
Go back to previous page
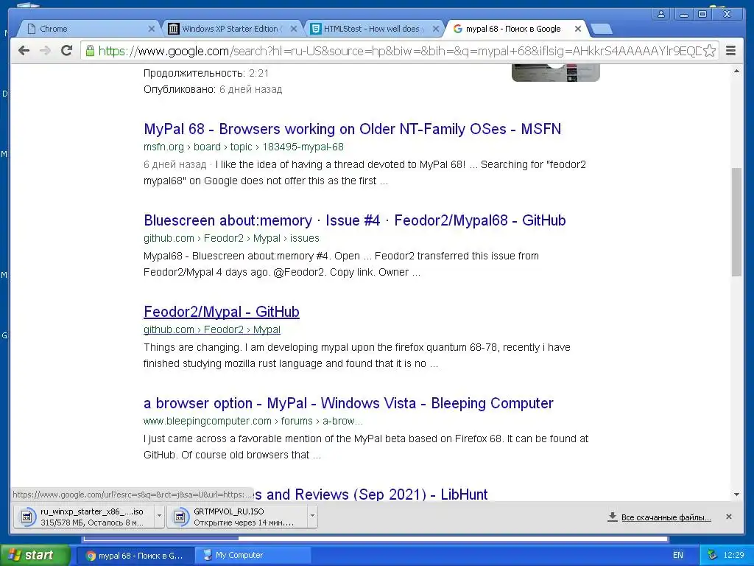24,51
